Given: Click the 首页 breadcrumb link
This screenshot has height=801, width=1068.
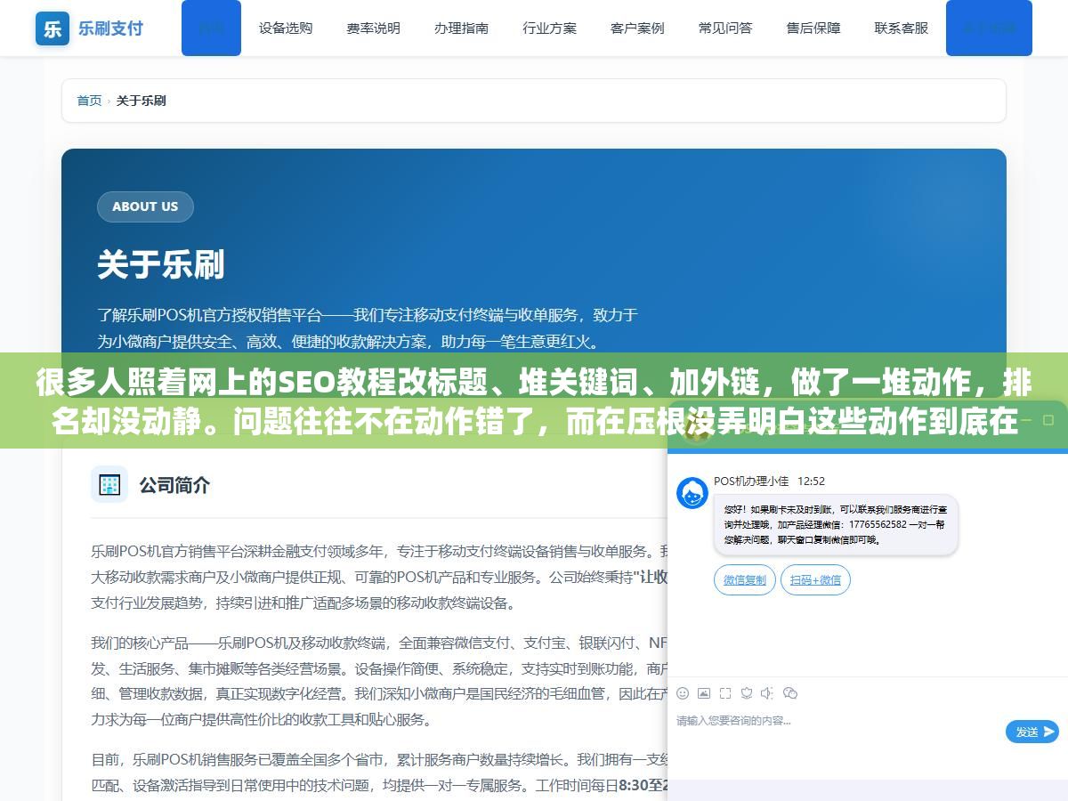Looking at the screenshot, I should [x=89, y=101].
